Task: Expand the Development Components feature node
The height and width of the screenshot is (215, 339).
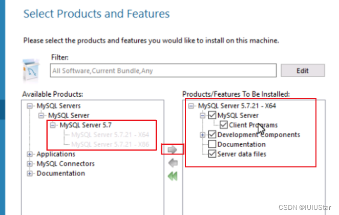Action: pos(203,135)
